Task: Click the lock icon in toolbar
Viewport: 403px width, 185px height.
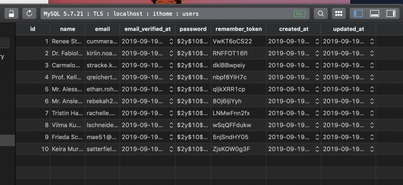Action: click(x=11, y=14)
